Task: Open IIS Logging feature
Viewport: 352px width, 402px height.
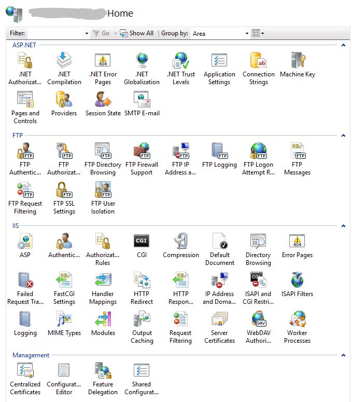Action: click(25, 324)
